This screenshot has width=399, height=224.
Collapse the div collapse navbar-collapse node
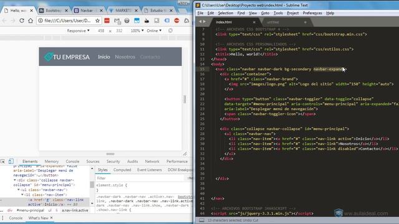pos(15,180)
